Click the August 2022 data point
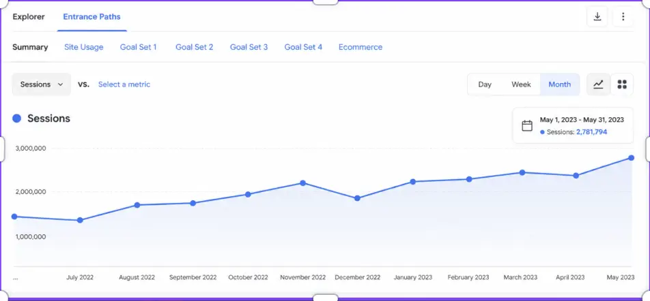 pyautogui.click(x=137, y=205)
